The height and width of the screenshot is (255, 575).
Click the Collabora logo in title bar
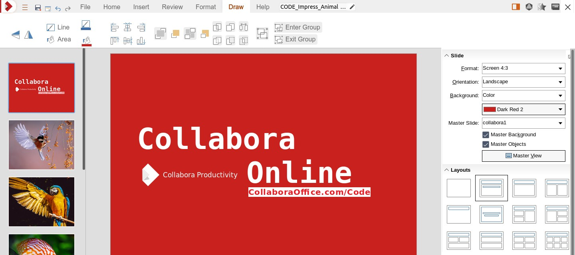[8, 7]
